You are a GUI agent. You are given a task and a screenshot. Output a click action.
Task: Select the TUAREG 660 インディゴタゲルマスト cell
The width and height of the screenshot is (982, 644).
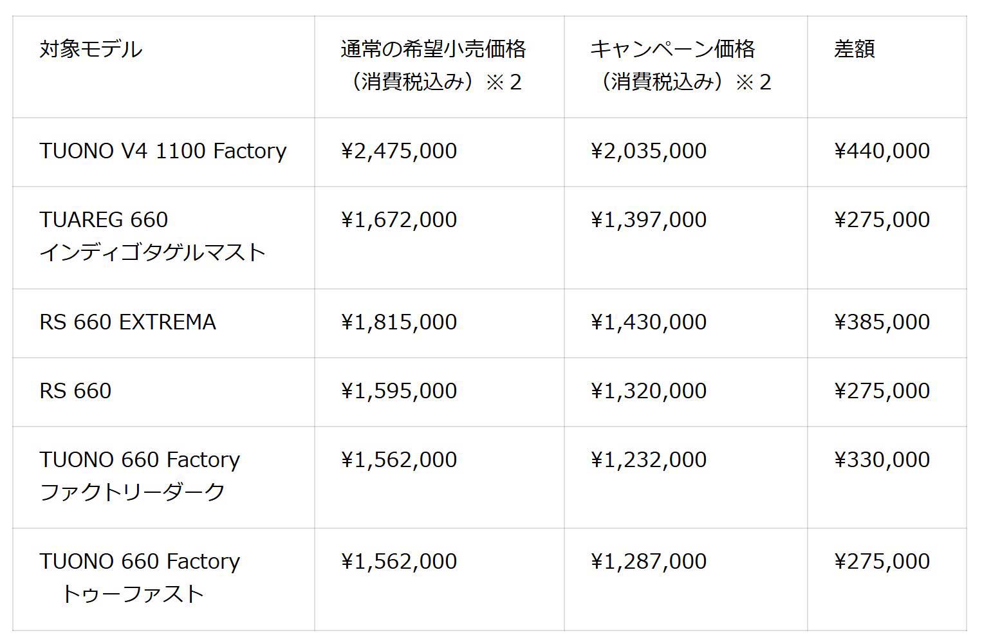pos(153,236)
